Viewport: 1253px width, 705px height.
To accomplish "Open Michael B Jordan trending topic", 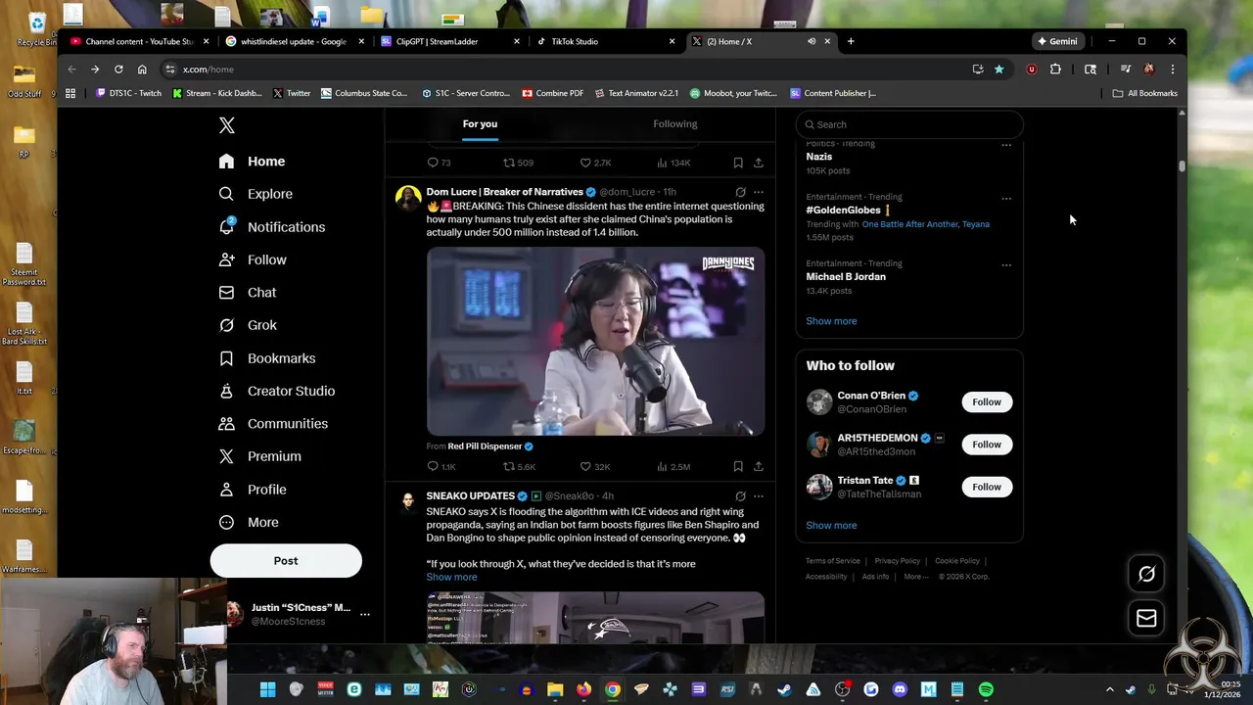I will point(846,277).
